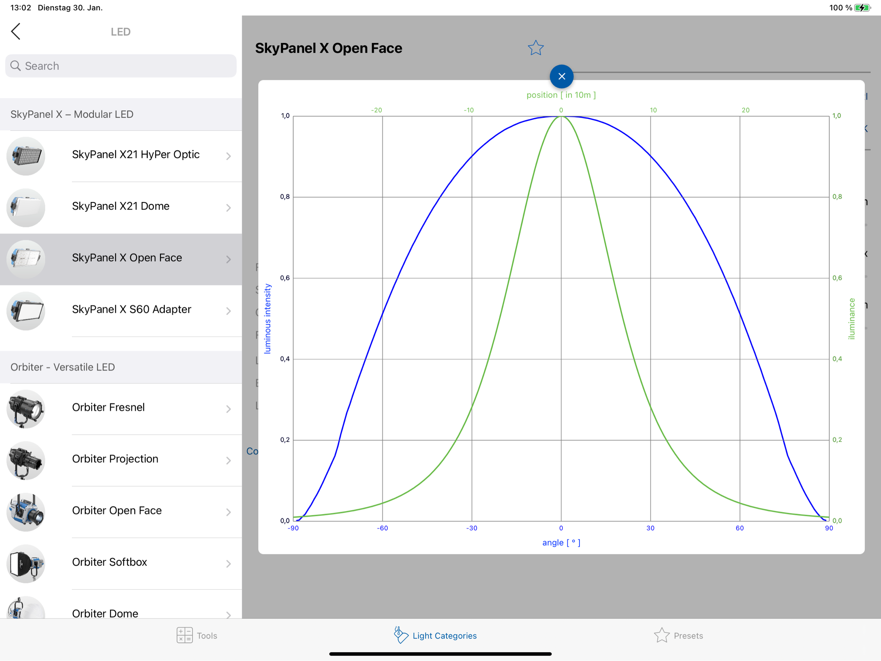The height and width of the screenshot is (661, 881).
Task: Click the Search field
Action: point(121,66)
